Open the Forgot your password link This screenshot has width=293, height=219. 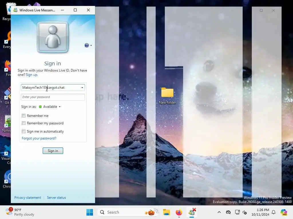coord(39,138)
